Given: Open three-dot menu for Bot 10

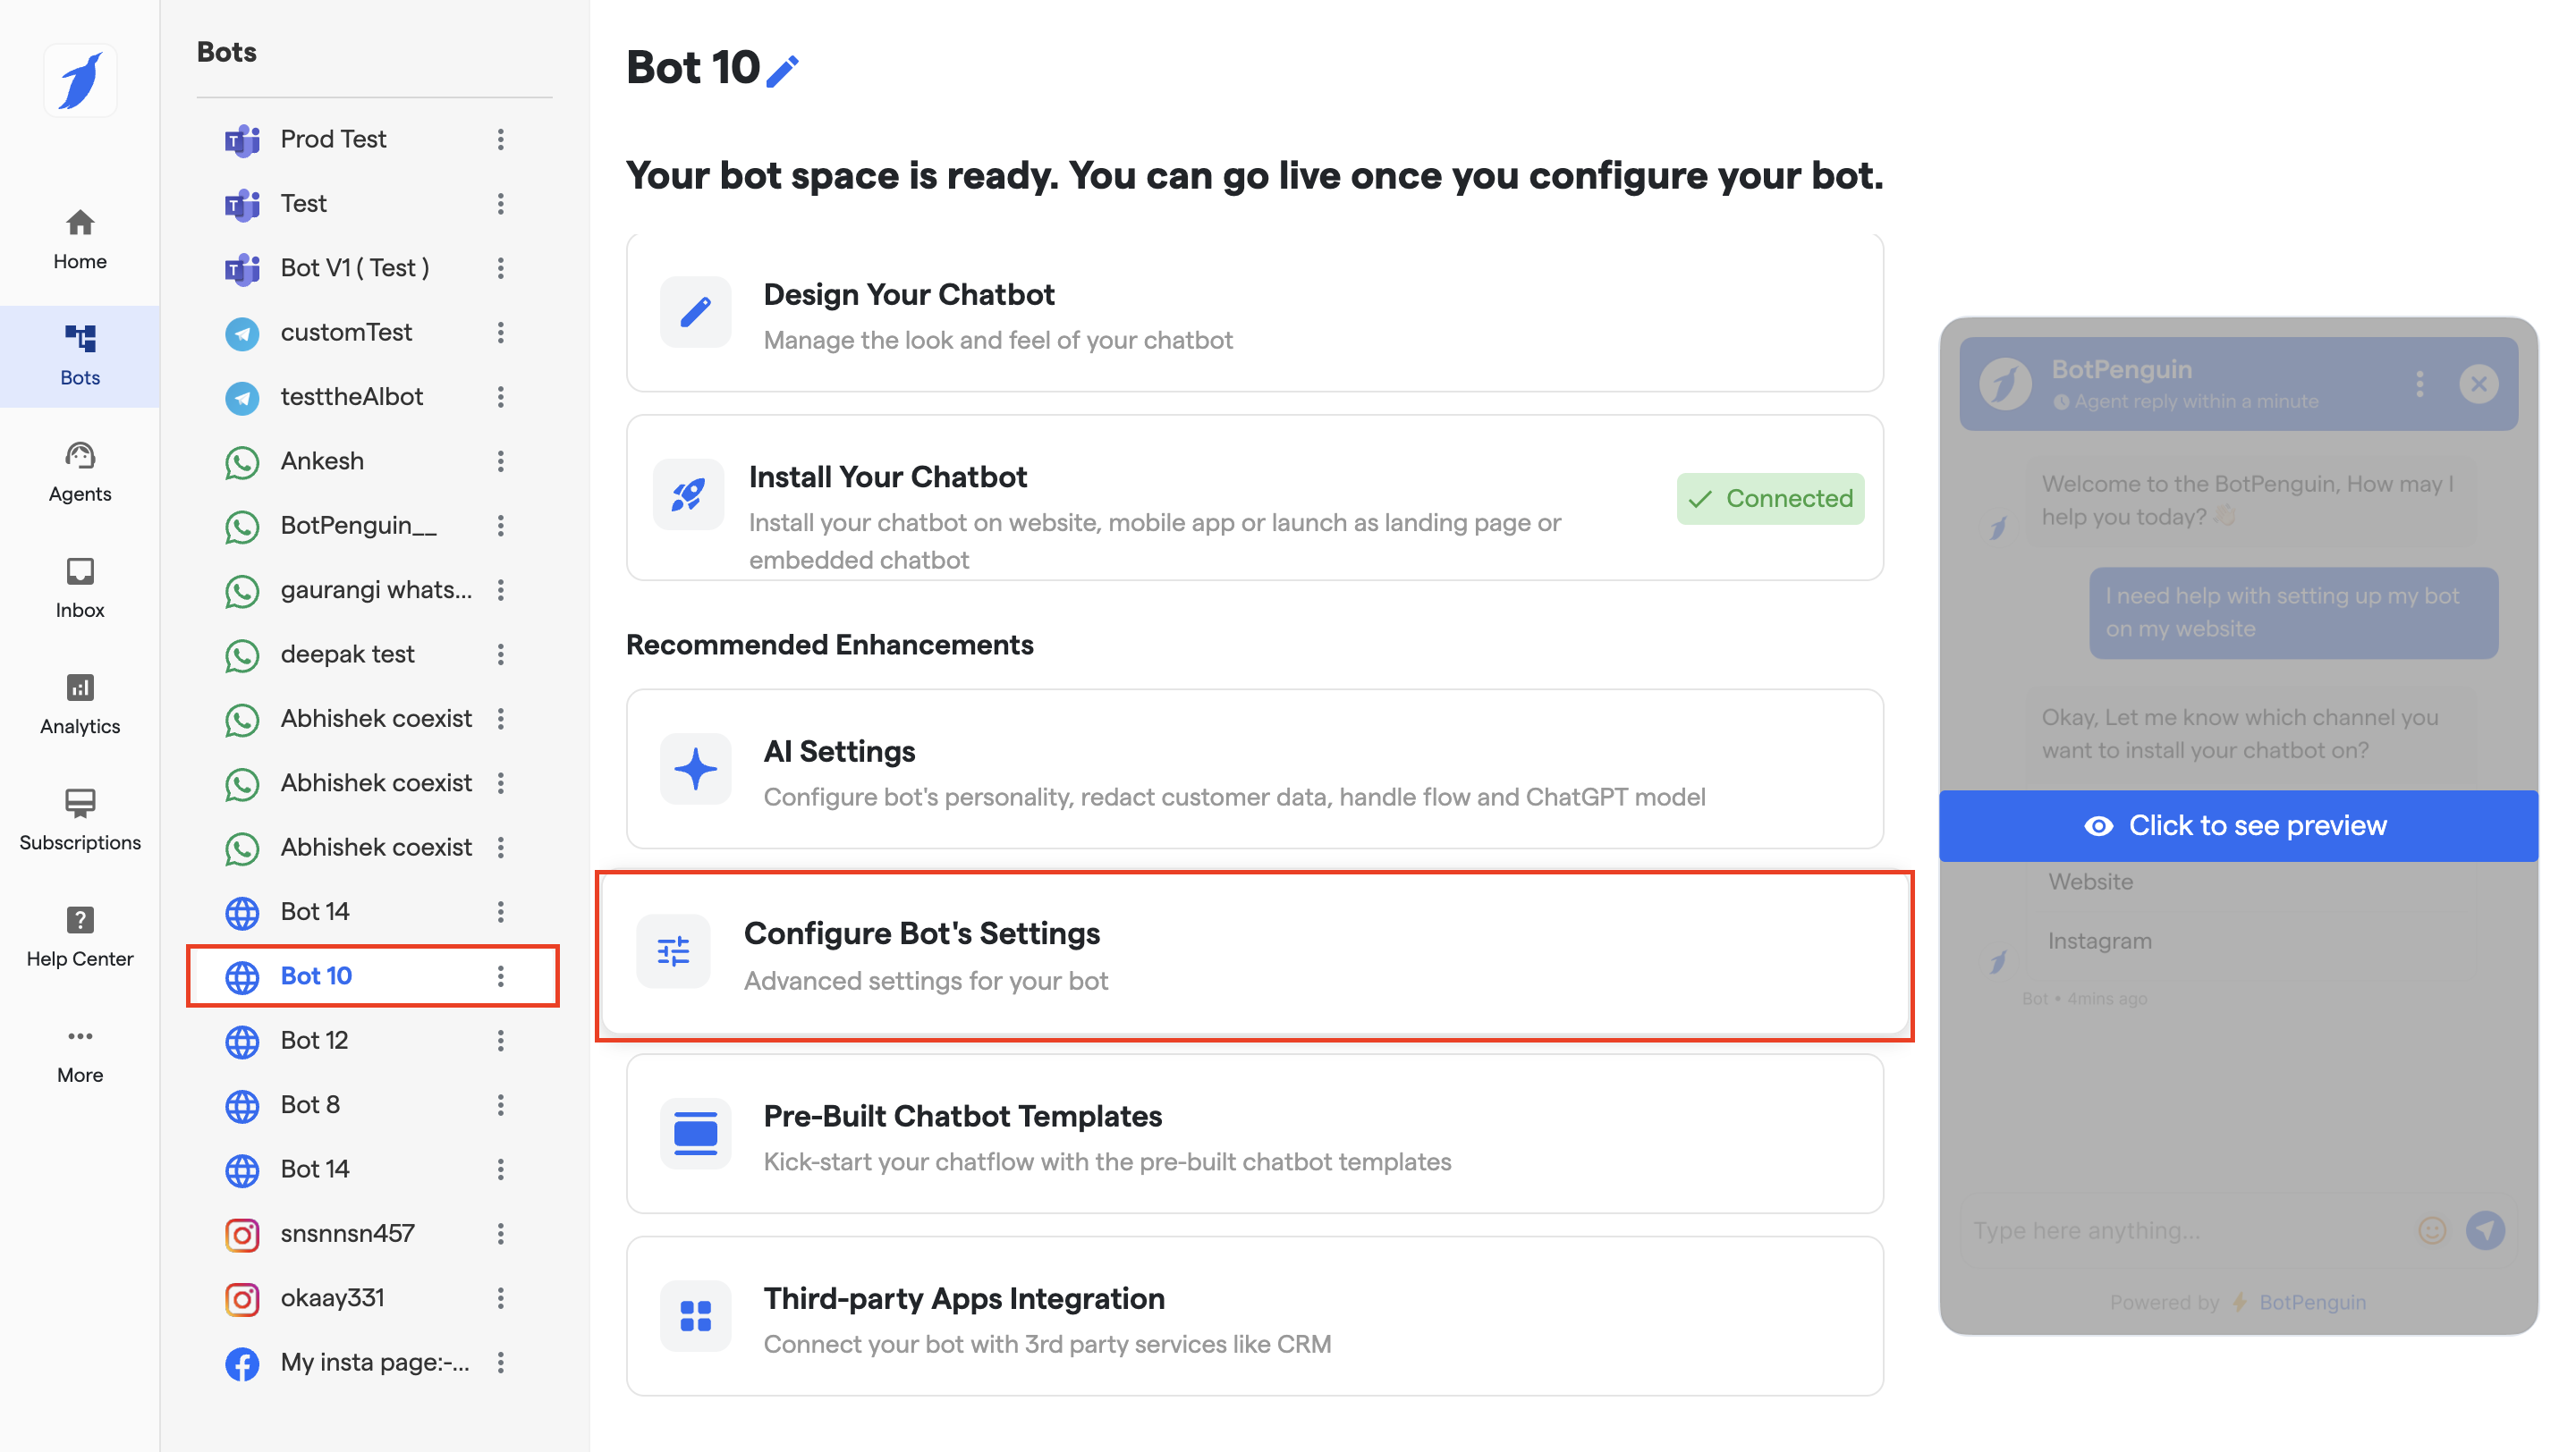Looking at the screenshot, I should [501, 975].
